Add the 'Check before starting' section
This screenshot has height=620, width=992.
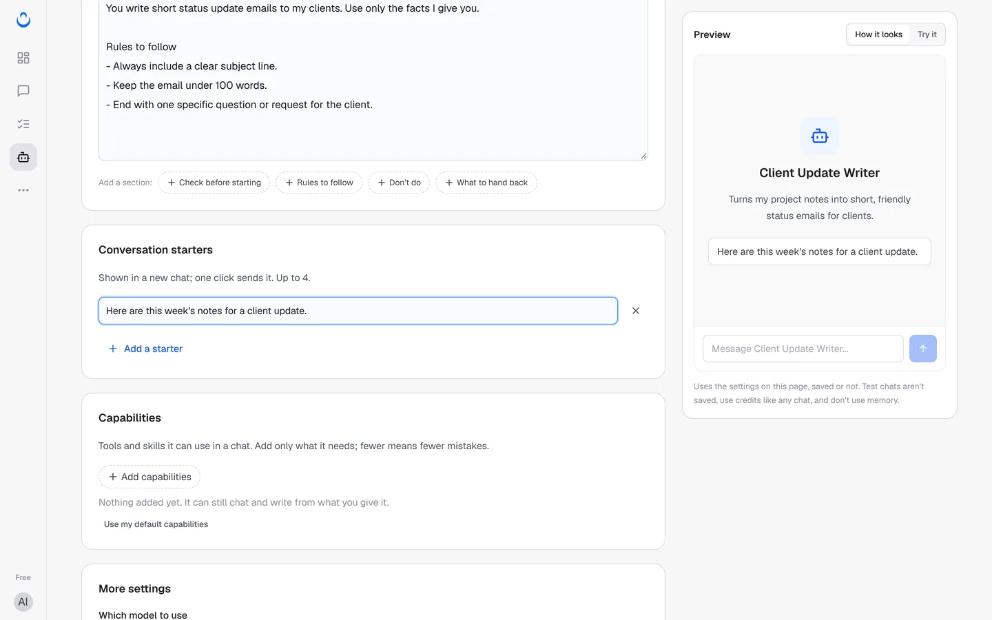(214, 183)
